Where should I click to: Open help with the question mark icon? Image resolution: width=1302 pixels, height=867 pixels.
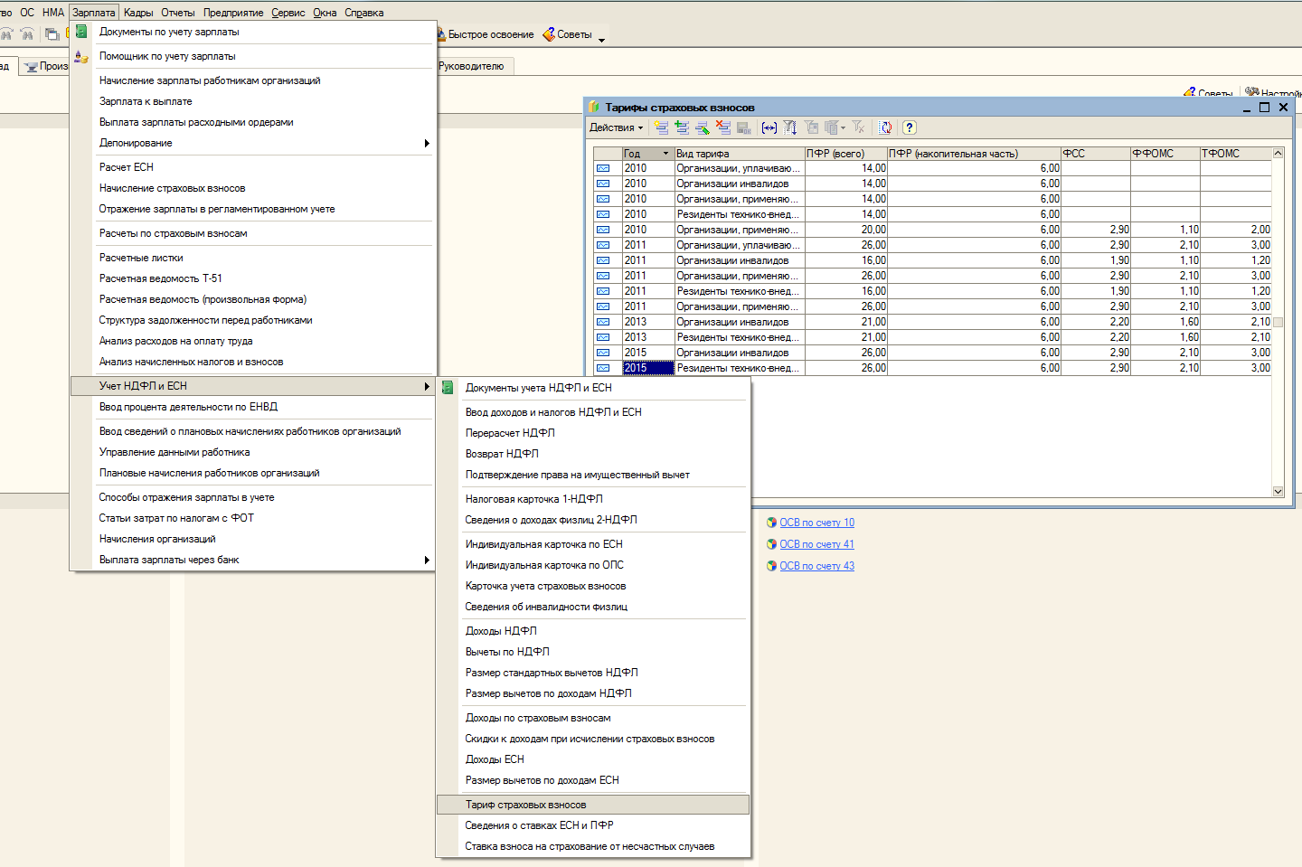910,127
